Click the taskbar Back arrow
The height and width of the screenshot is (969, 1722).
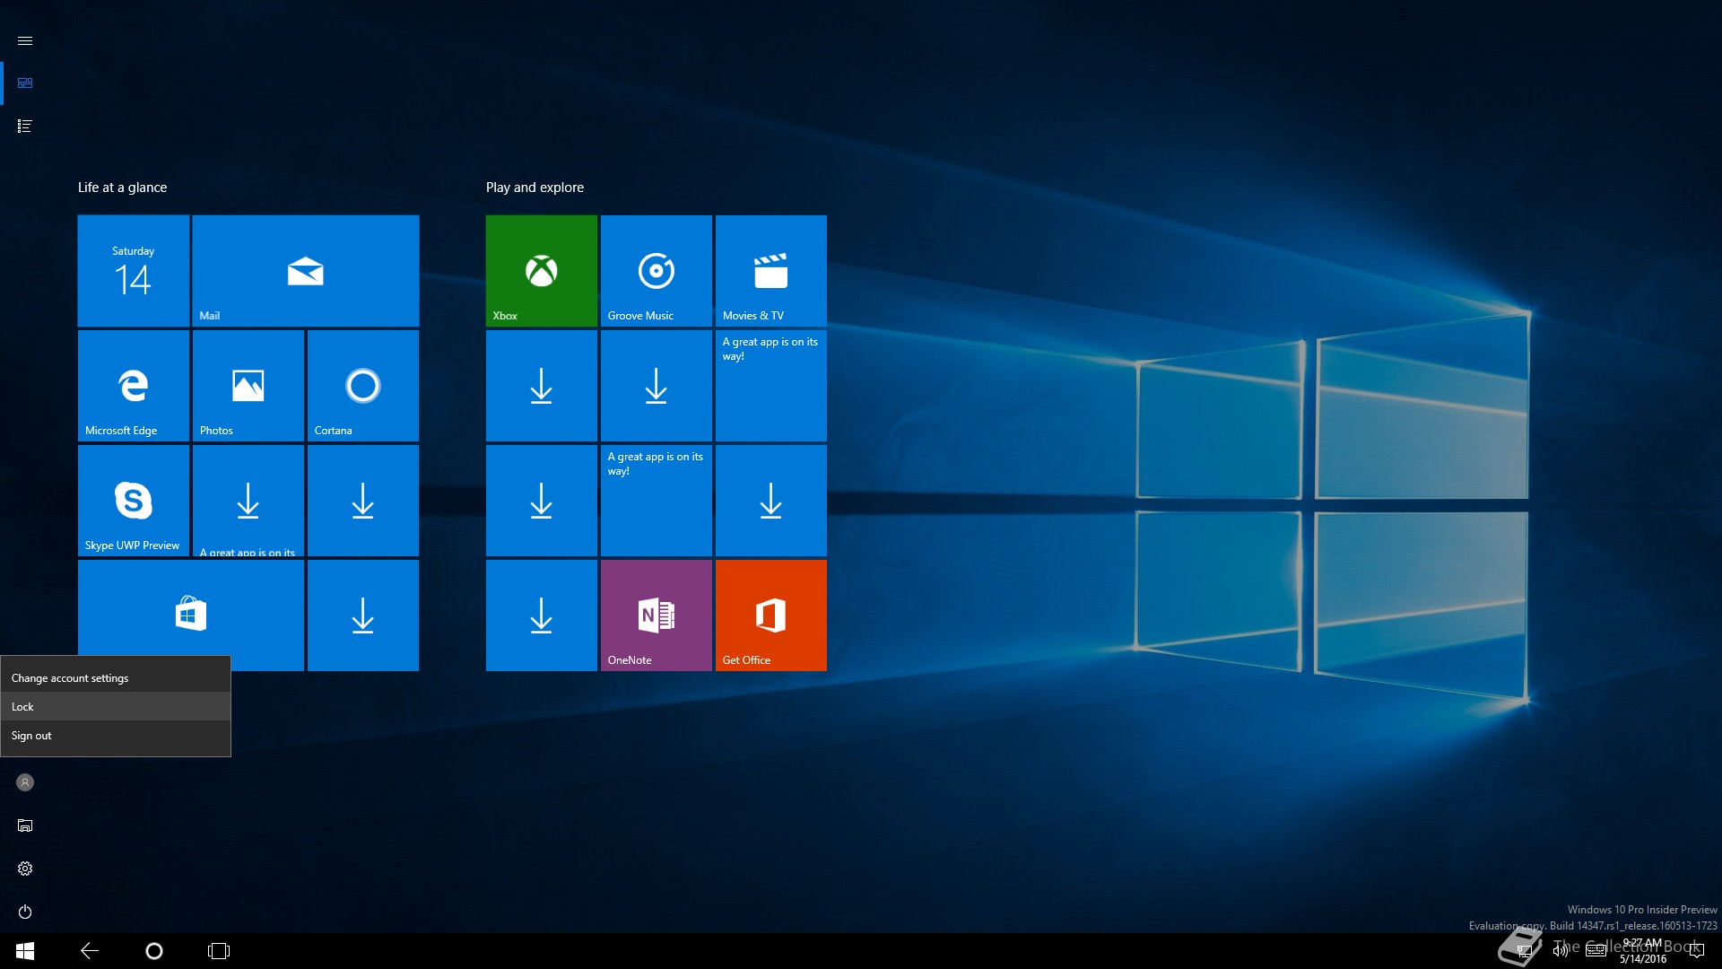90,951
